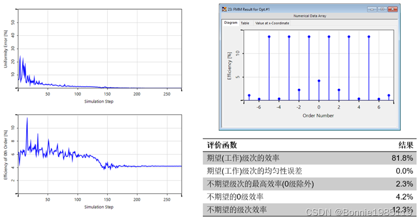The image size is (420, 221).
Task: Switch to the Diagram tab
Action: pos(231,23)
